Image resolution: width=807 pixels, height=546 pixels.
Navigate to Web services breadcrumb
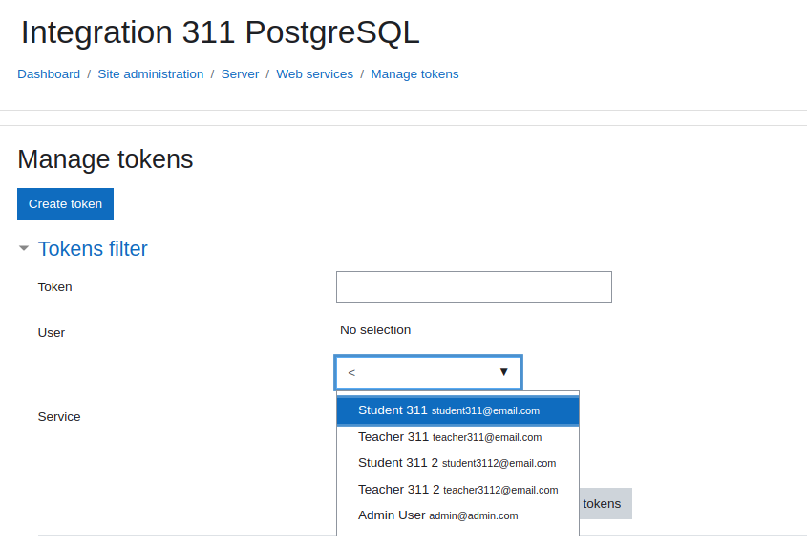coord(315,74)
